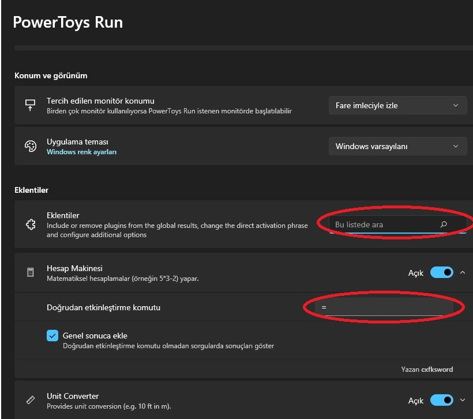Image resolution: width=473 pixels, height=419 pixels.
Task: Toggle the Hesap Makinesi plugin switch off
Action: (x=442, y=272)
